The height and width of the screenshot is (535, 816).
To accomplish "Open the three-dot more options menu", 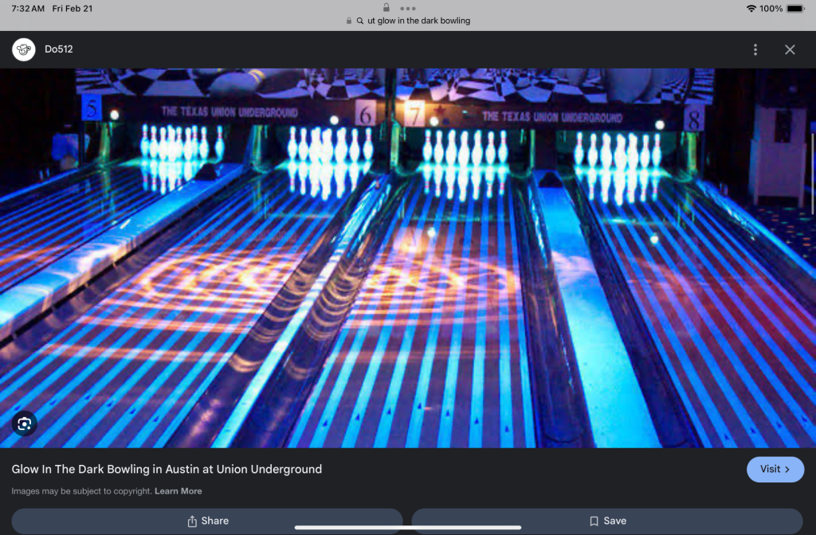I will pyautogui.click(x=755, y=49).
